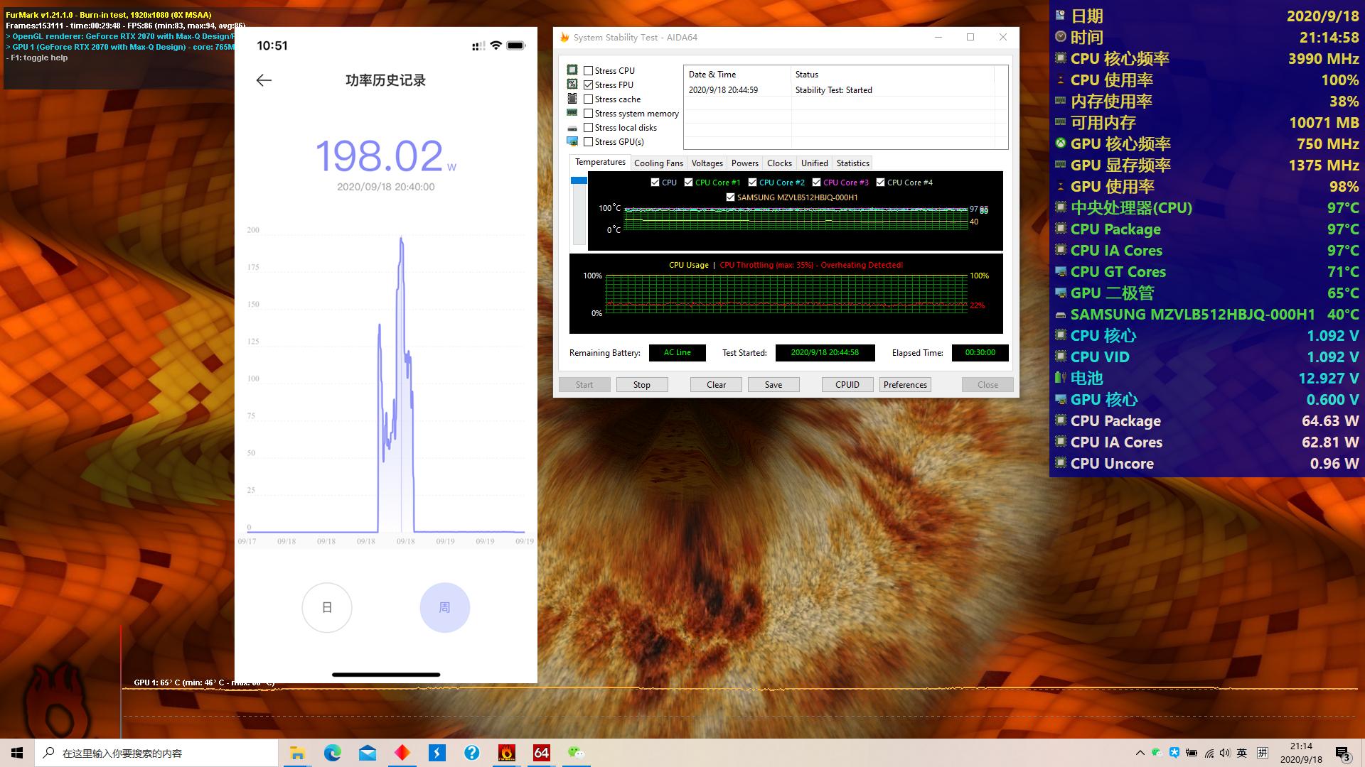Click the volume icon in system tray
1365x767 pixels.
coord(1224,753)
